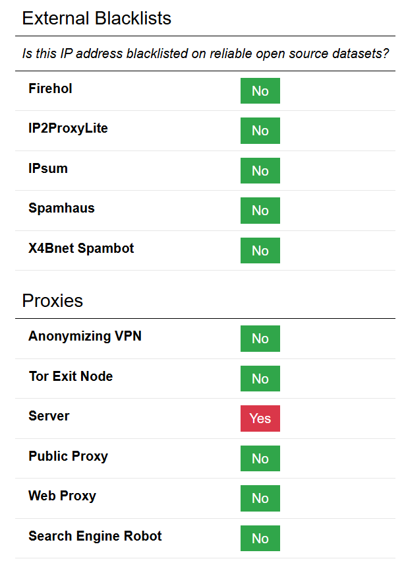Click the Tor Exit Node No badge
Image resolution: width=406 pixels, height=567 pixels.
click(260, 379)
